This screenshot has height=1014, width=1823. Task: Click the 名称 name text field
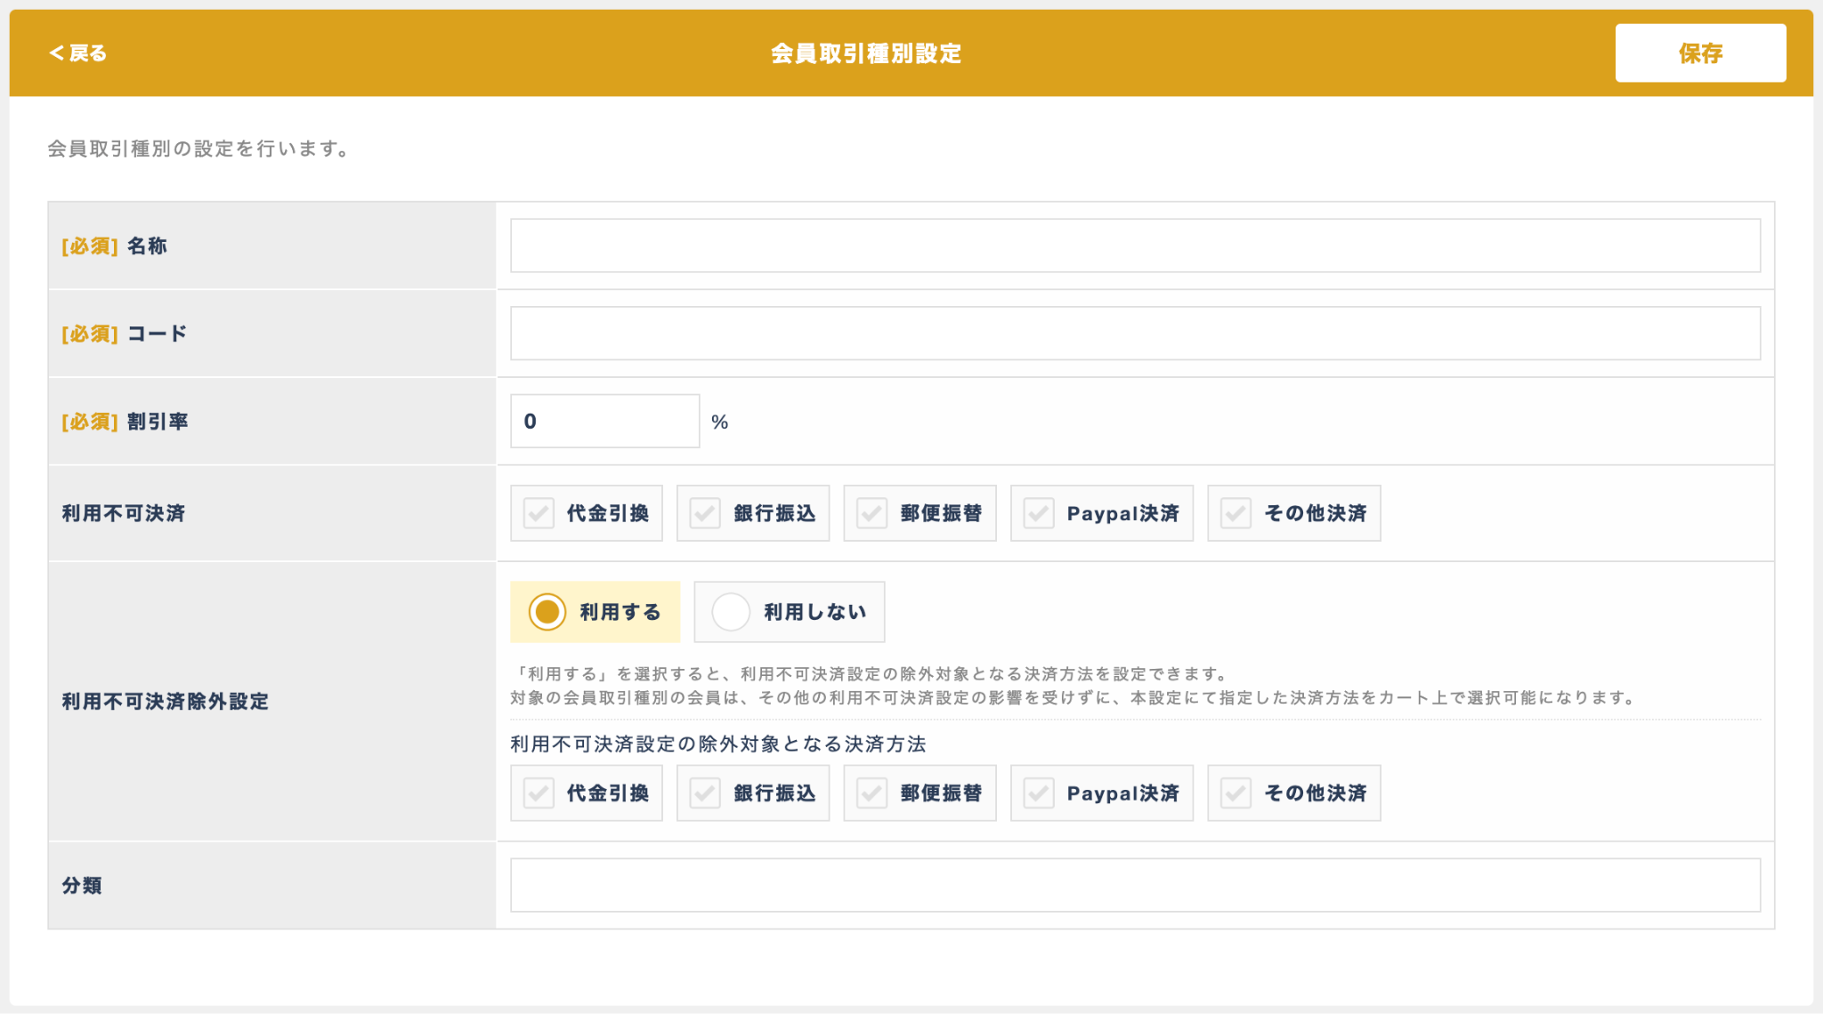pos(1134,245)
